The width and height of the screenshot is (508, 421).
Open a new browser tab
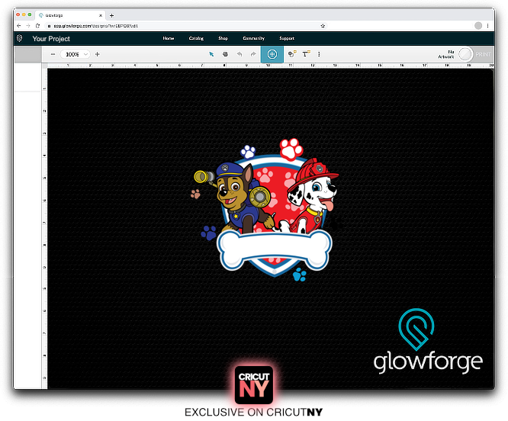coord(112,15)
